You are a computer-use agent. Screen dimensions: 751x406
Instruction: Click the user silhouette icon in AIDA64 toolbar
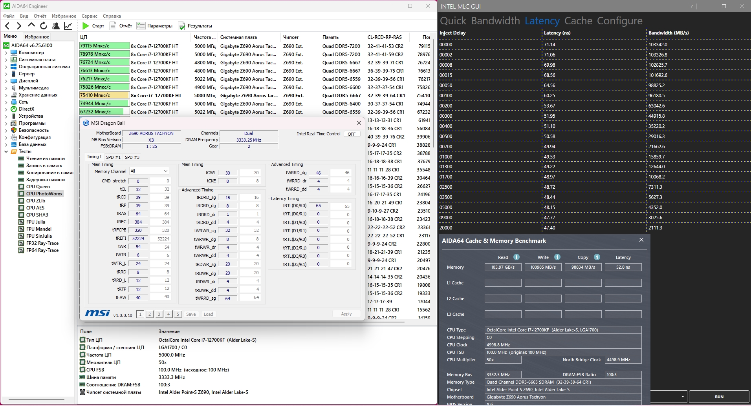coord(56,26)
